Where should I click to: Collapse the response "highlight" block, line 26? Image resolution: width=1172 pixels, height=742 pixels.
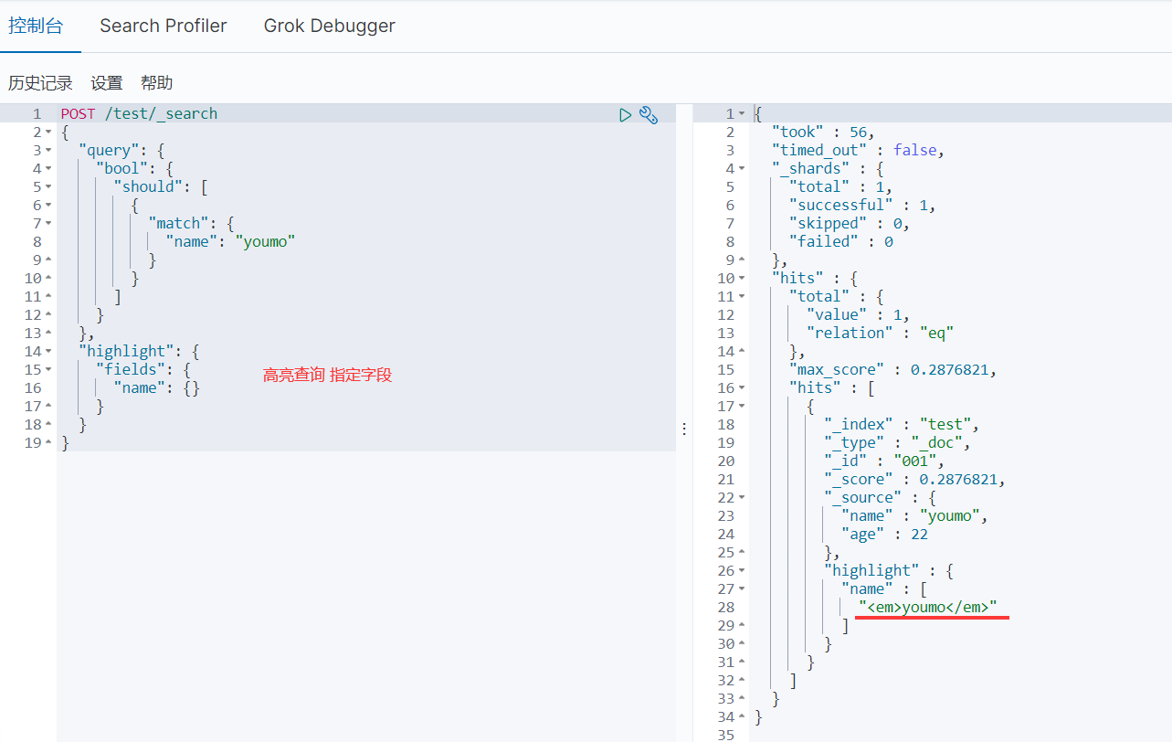(742, 571)
